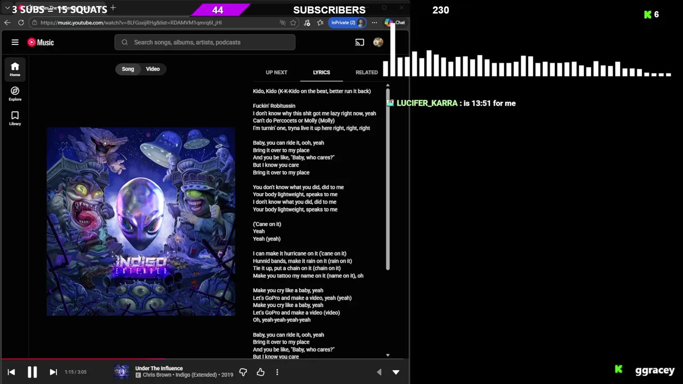Like the song with thumbs up
683x384 pixels.
point(260,372)
